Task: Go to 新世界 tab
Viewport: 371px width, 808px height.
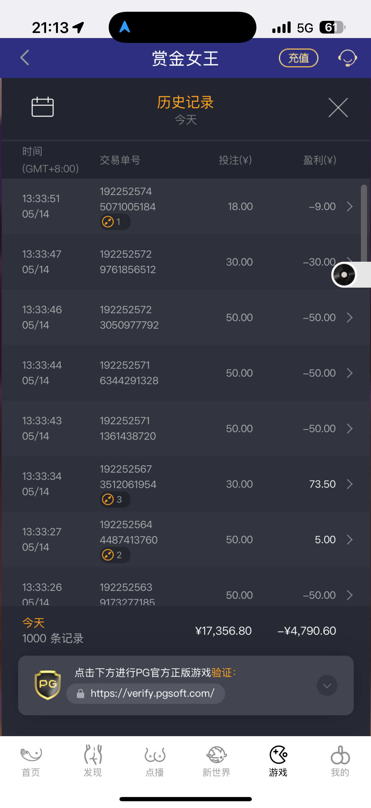Action: click(216, 760)
